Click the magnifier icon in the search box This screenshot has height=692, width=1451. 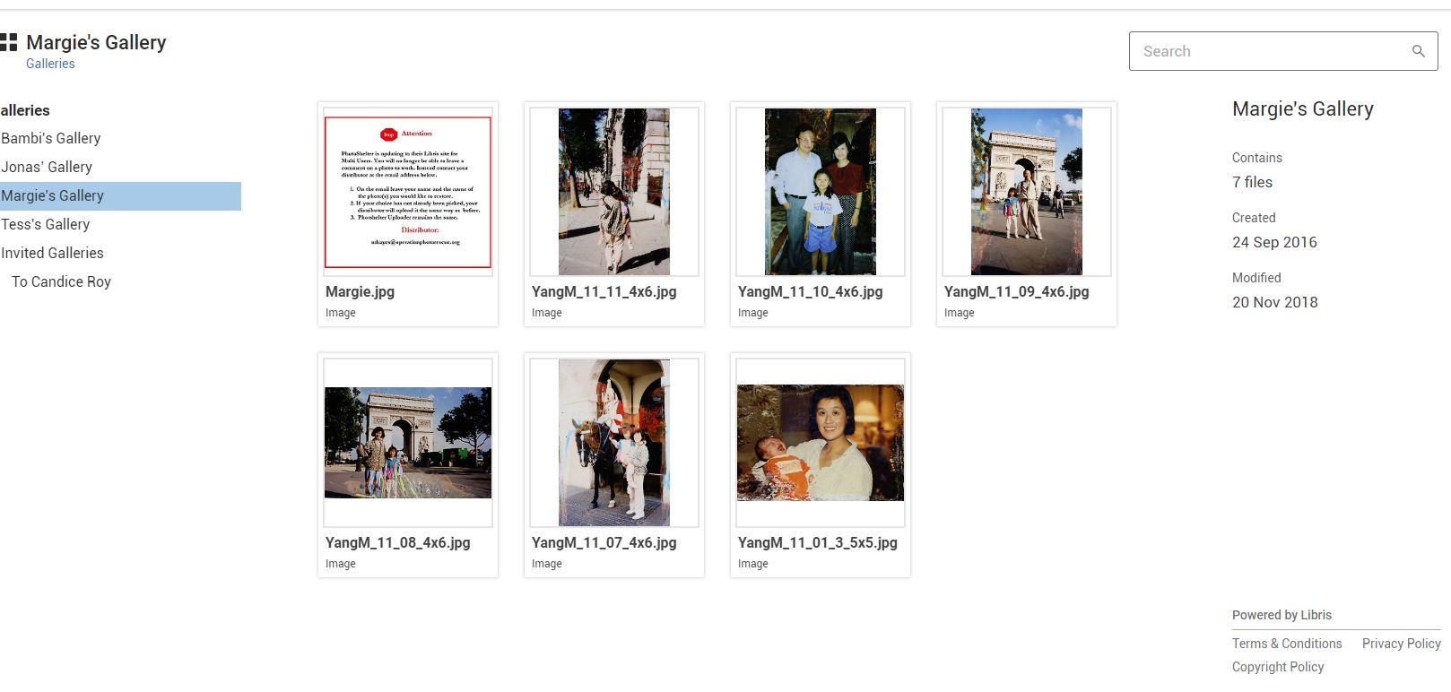(1418, 51)
